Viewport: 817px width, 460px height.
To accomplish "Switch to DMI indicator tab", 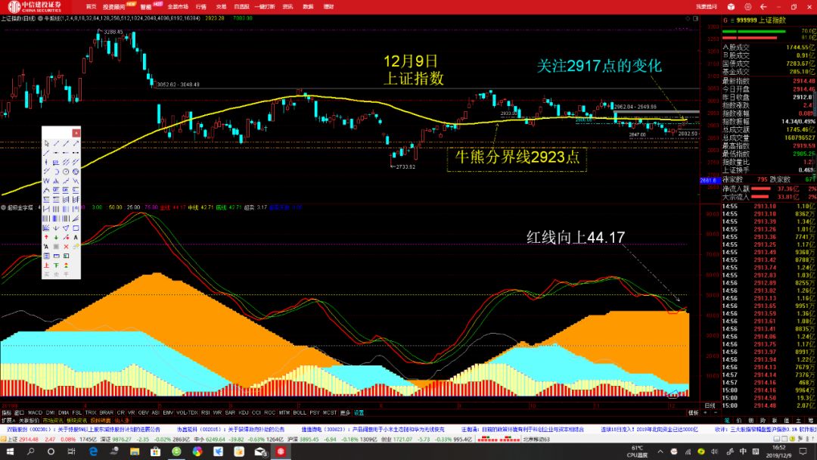I will pyautogui.click(x=50, y=412).
